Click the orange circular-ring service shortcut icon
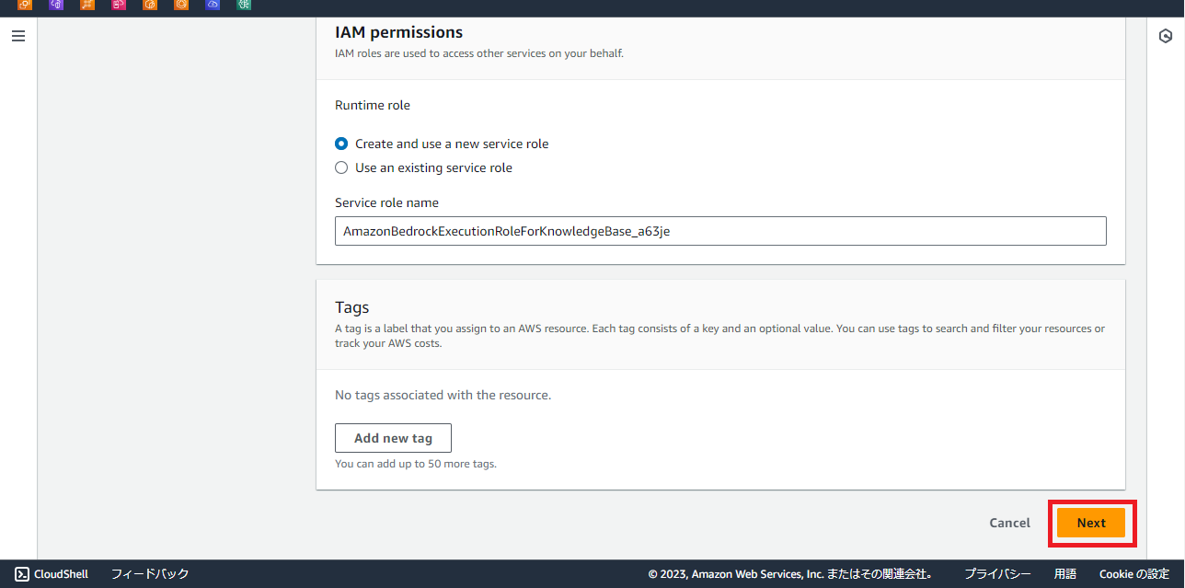Screen dimensions: 1185x588 click(181, 5)
